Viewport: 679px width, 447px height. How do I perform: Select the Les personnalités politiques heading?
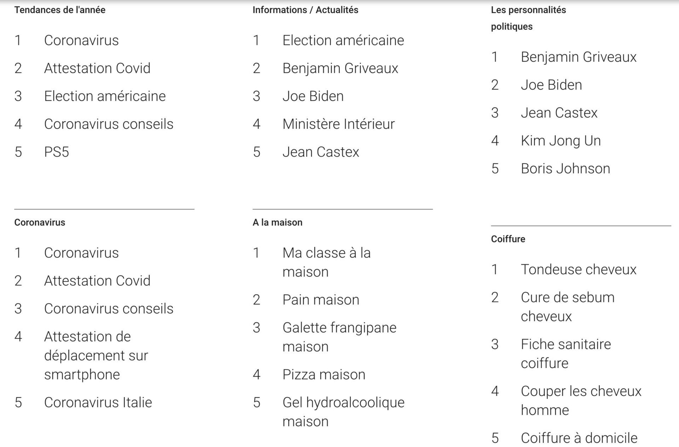click(x=528, y=18)
